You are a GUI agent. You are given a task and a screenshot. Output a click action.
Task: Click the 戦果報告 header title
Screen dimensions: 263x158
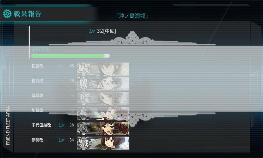(27, 14)
